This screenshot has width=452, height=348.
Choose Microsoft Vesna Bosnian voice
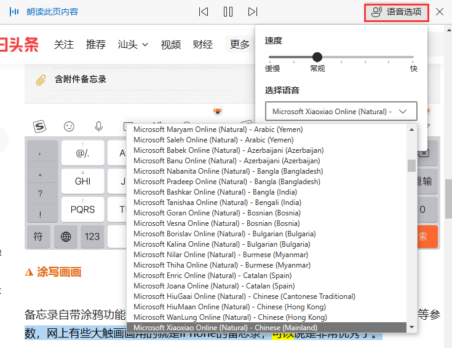267,223
